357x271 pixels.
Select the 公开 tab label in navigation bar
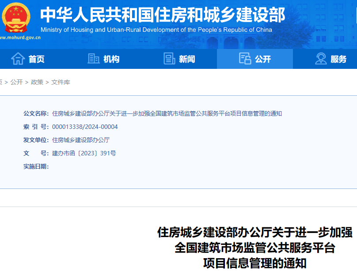[x=263, y=59]
